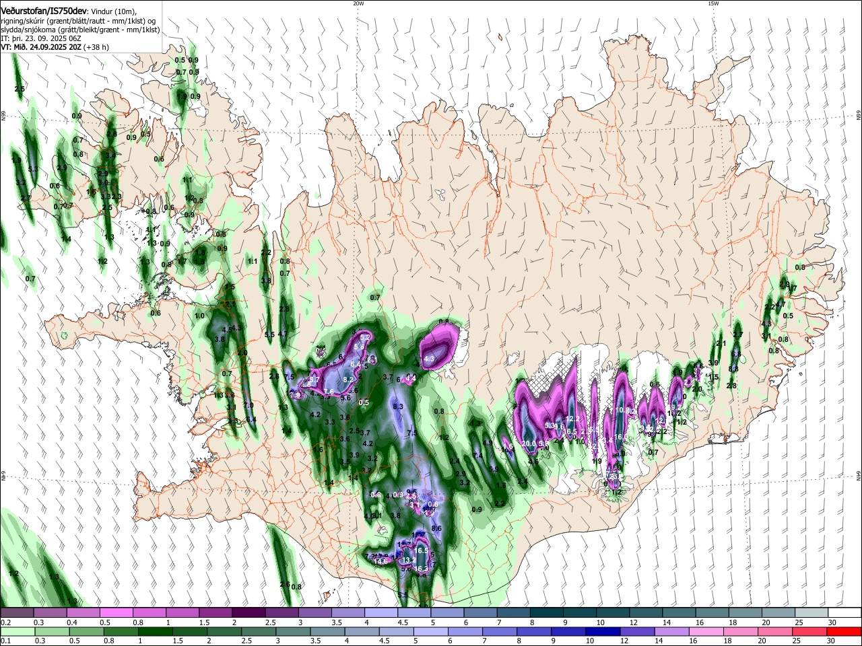The width and height of the screenshot is (862, 646).
Task: Click the Veðurstofan/IS750dev title text
Action: click(x=44, y=11)
